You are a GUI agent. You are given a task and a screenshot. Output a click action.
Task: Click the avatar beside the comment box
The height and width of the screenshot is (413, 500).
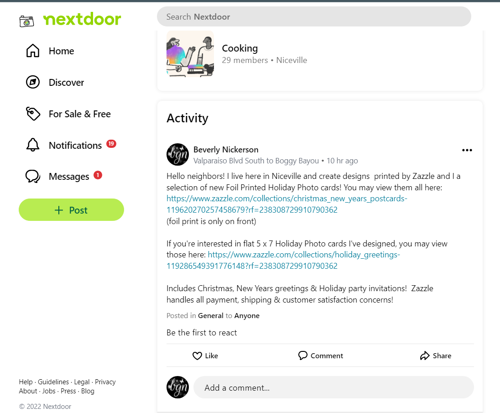click(x=177, y=387)
